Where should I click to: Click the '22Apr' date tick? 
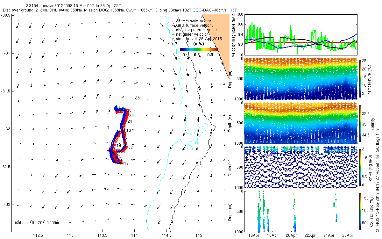[x=310, y=235]
